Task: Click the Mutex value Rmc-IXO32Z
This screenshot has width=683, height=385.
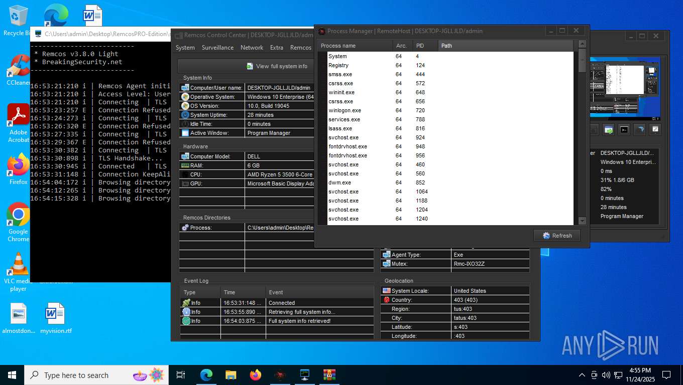Action: (x=469, y=264)
